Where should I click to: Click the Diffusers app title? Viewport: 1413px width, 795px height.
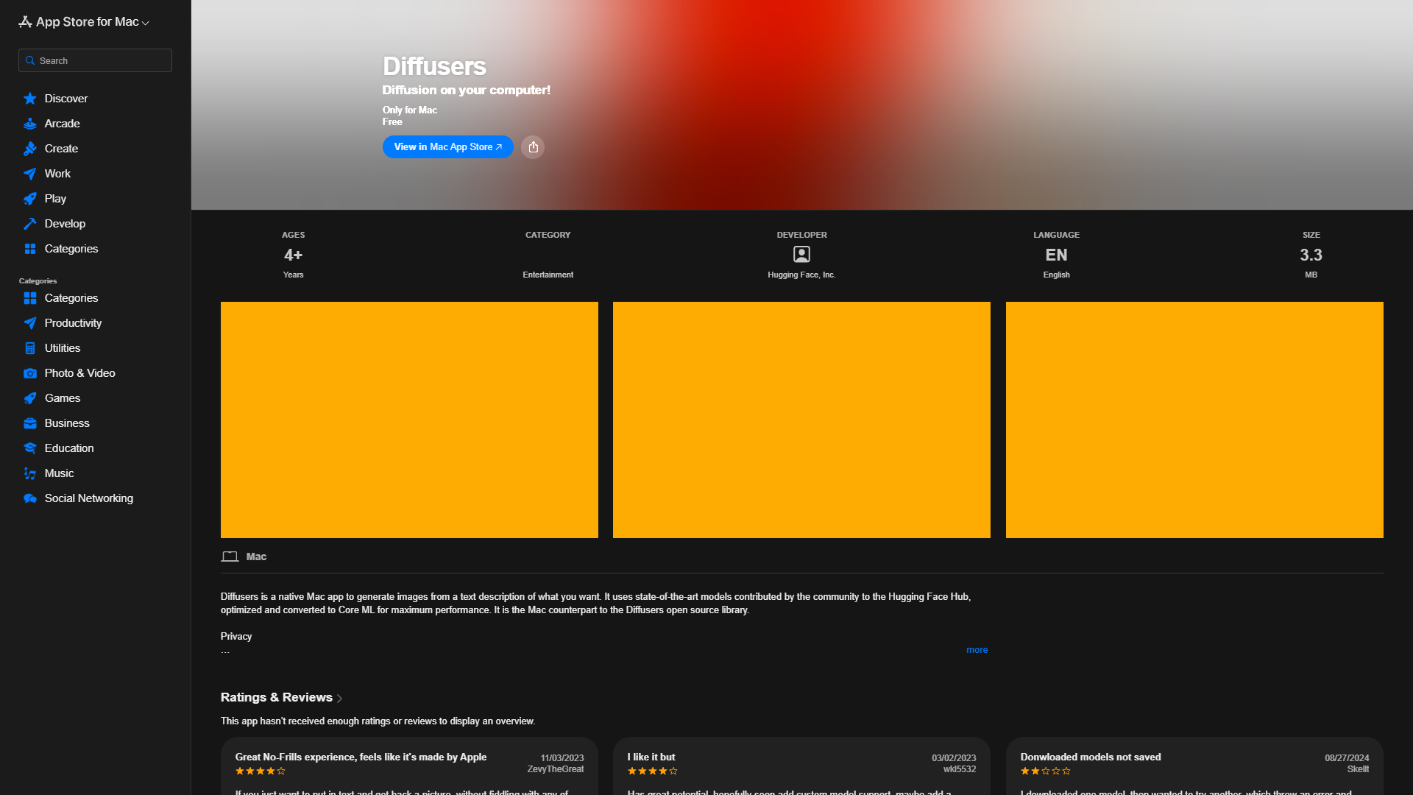pos(434,66)
